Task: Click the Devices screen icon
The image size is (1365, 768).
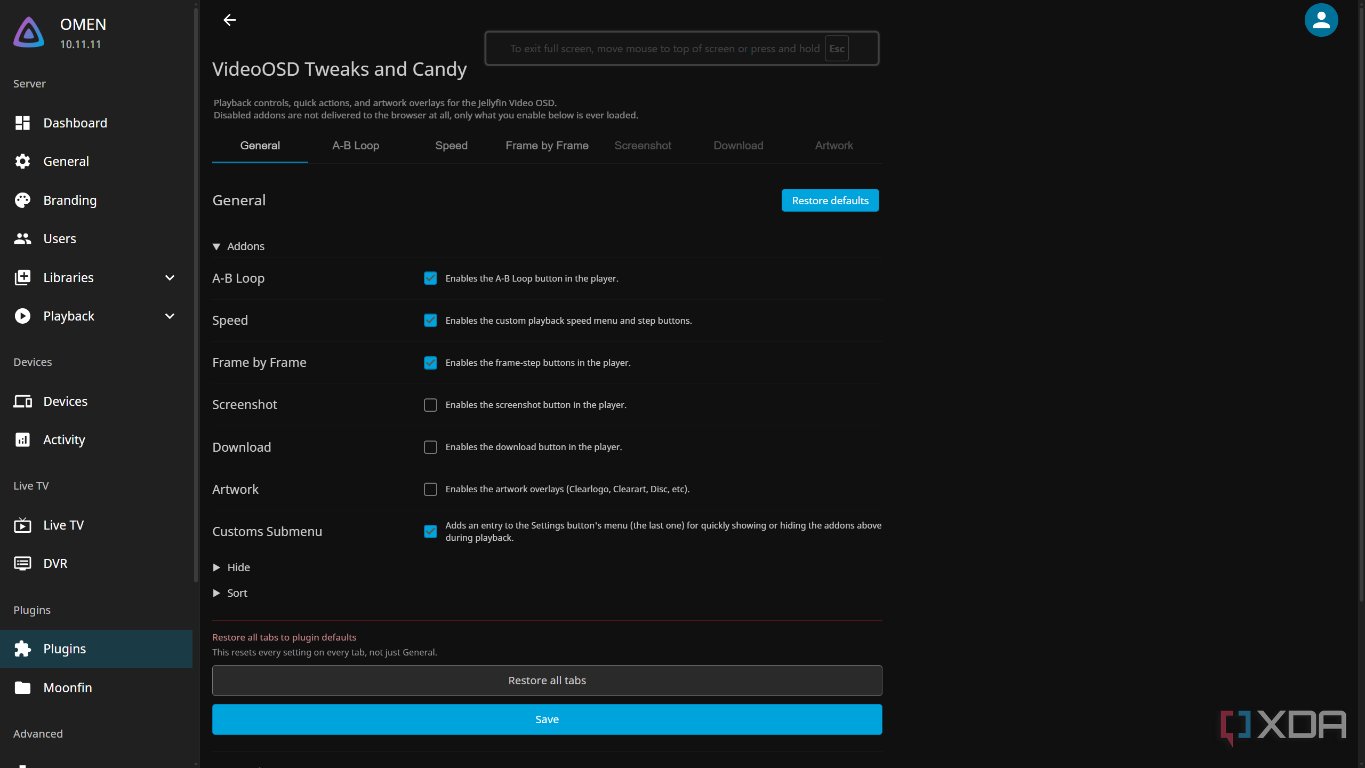Action: 22,401
